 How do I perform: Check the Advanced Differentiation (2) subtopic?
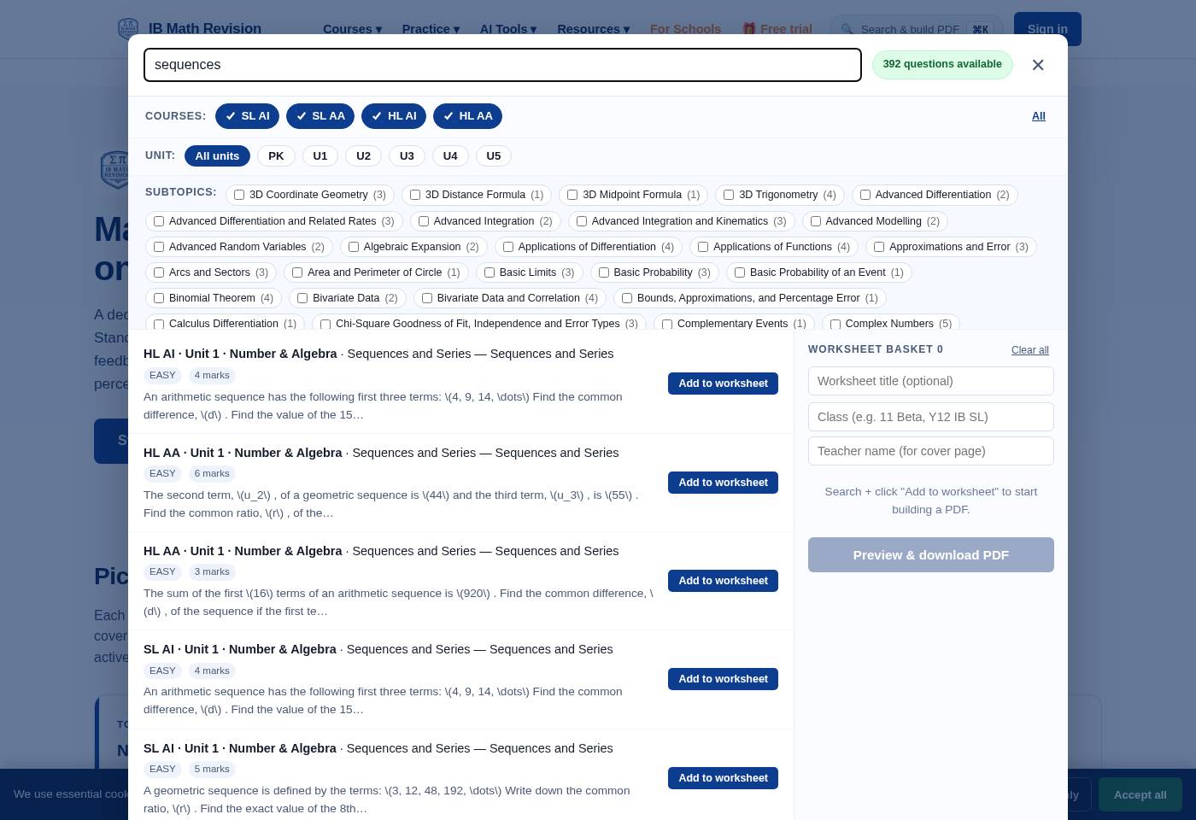coord(865,195)
